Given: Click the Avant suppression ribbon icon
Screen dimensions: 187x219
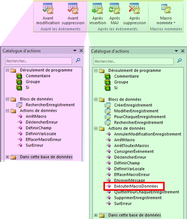Looking at the screenshot, I should [x=73, y=8].
